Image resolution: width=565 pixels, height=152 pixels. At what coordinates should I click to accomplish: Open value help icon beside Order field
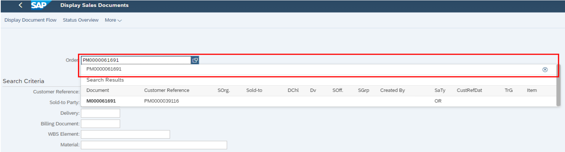coord(195,60)
